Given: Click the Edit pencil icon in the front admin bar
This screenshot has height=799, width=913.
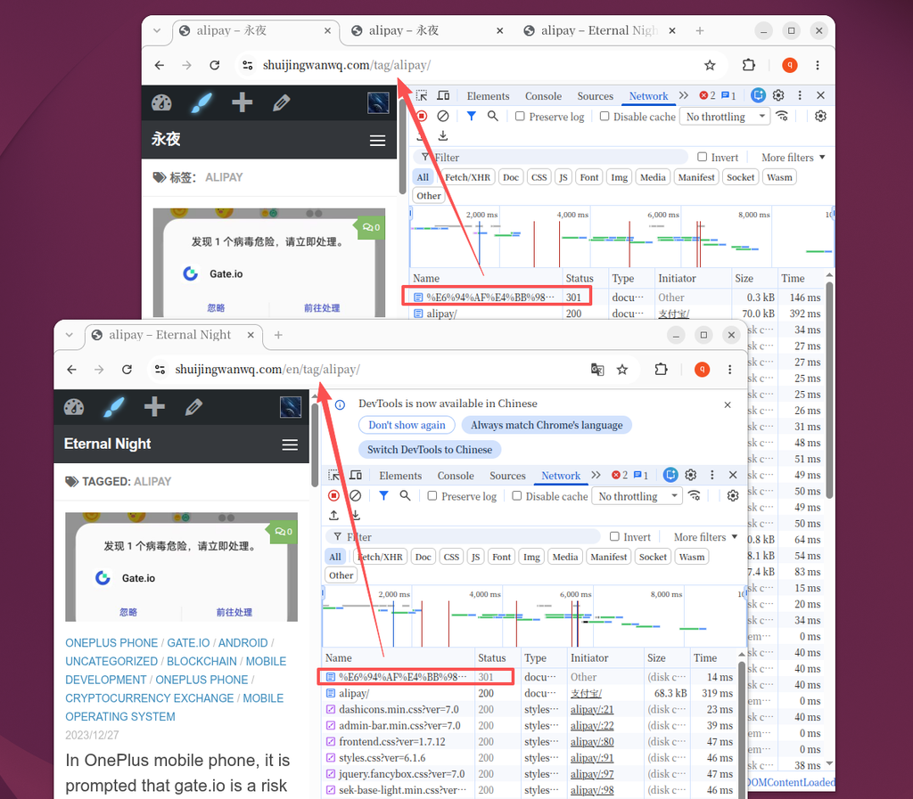Looking at the screenshot, I should point(193,407).
